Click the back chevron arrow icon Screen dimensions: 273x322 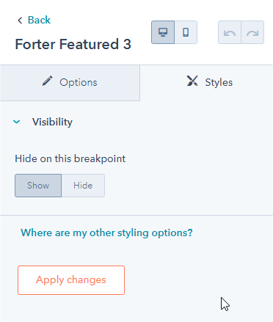(x=20, y=20)
